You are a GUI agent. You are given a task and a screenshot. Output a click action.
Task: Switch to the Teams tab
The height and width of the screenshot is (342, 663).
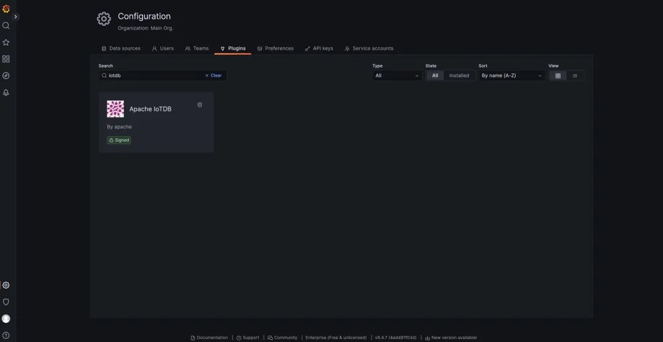coord(197,48)
